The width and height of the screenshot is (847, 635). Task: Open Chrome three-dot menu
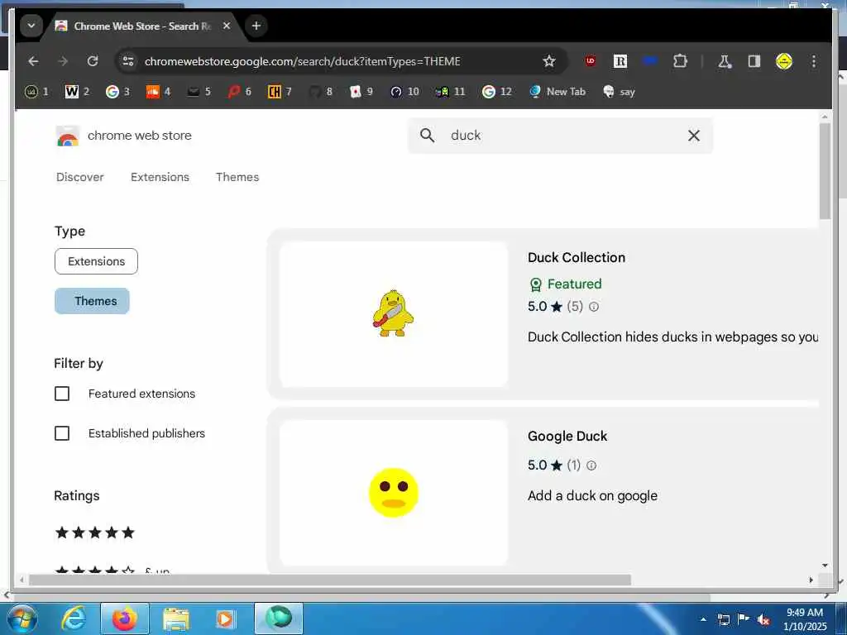(814, 61)
